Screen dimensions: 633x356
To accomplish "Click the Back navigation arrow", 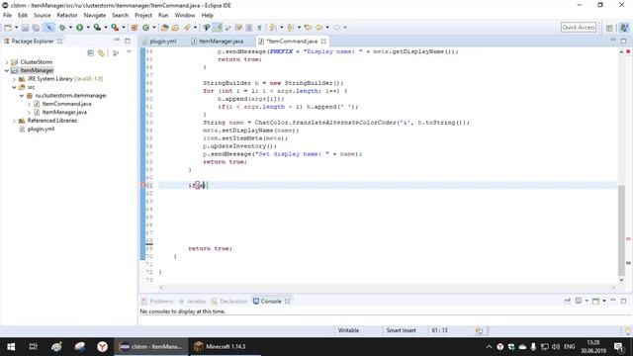I will coord(319,28).
